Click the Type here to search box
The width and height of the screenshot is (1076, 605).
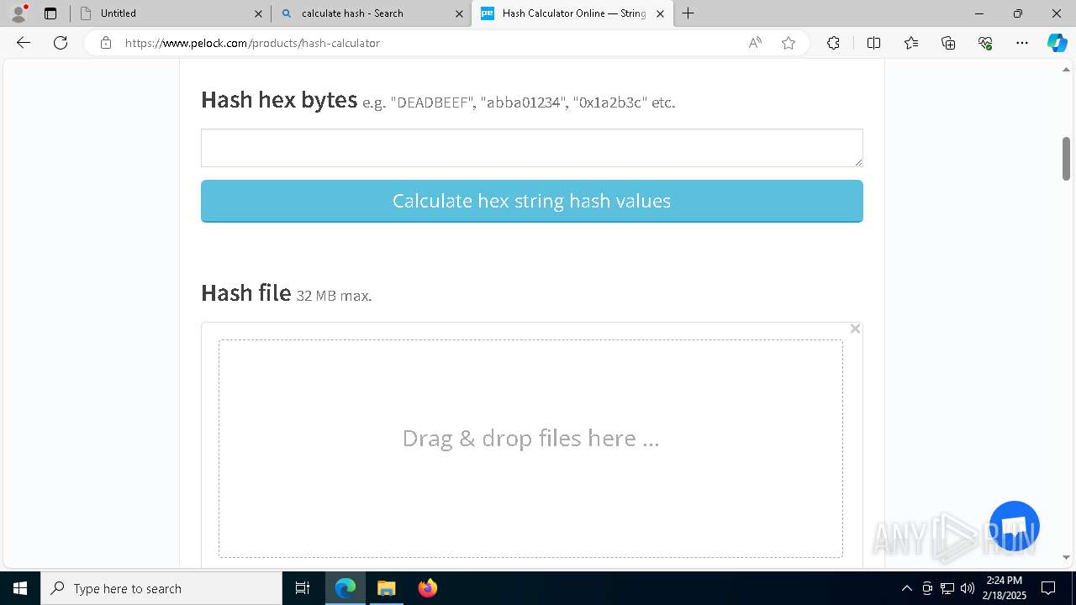coord(161,588)
